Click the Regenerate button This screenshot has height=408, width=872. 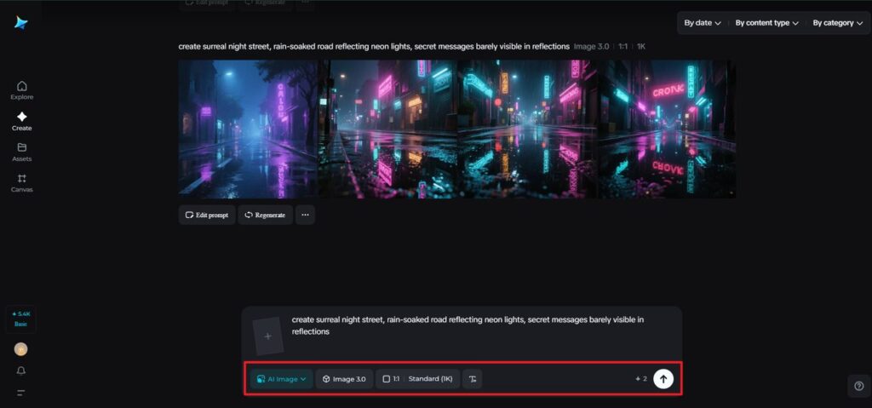tap(265, 215)
